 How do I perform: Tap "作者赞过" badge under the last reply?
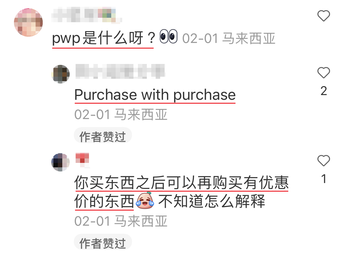pos(103,242)
